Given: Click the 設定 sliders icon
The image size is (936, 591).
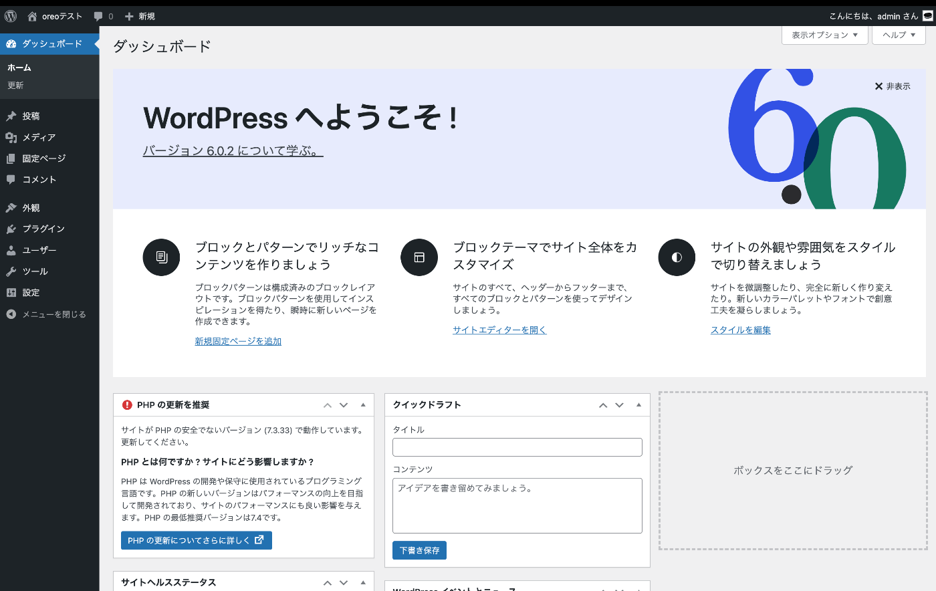Looking at the screenshot, I should point(11,292).
